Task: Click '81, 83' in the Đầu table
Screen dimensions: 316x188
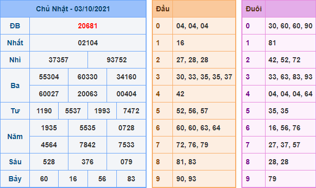Action: point(186,162)
